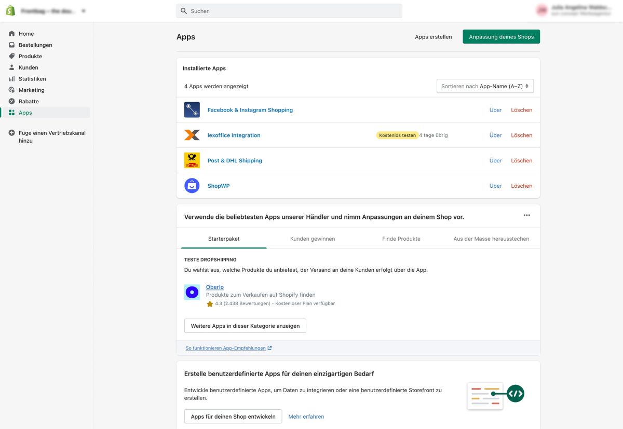Click the Bestellungen inbox icon

click(12, 45)
